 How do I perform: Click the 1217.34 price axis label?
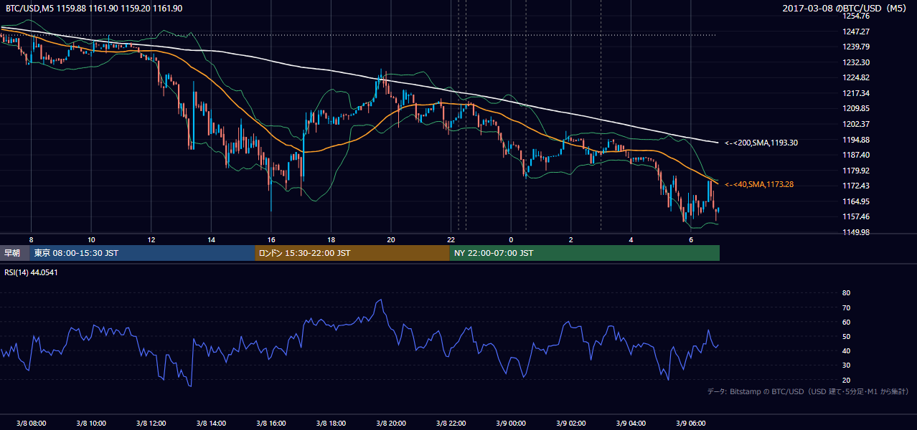(x=856, y=93)
